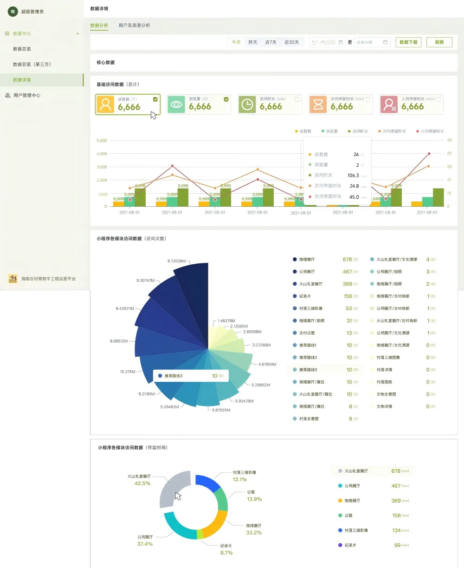Screen dimensions: 464x568
Task: Enable the 访问时长 checkbox
Action: pyautogui.click(x=297, y=99)
